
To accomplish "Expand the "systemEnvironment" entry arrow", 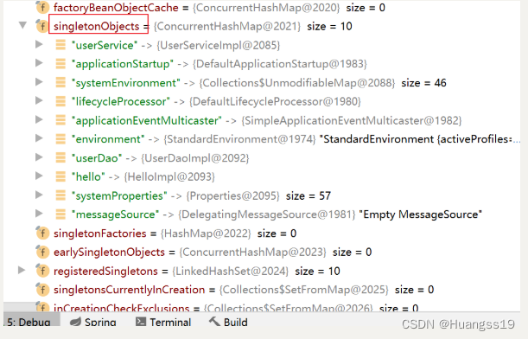I will [x=39, y=82].
